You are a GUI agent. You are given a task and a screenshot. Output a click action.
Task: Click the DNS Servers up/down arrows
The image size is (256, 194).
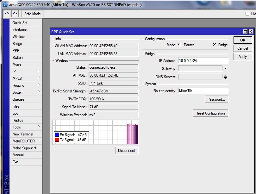pyautogui.click(x=225, y=77)
